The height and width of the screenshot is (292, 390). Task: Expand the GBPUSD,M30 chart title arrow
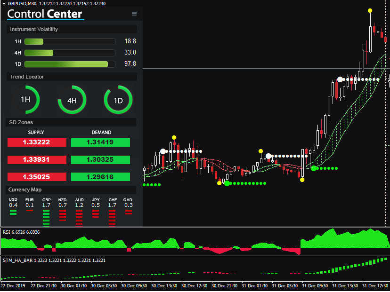point(4,3)
